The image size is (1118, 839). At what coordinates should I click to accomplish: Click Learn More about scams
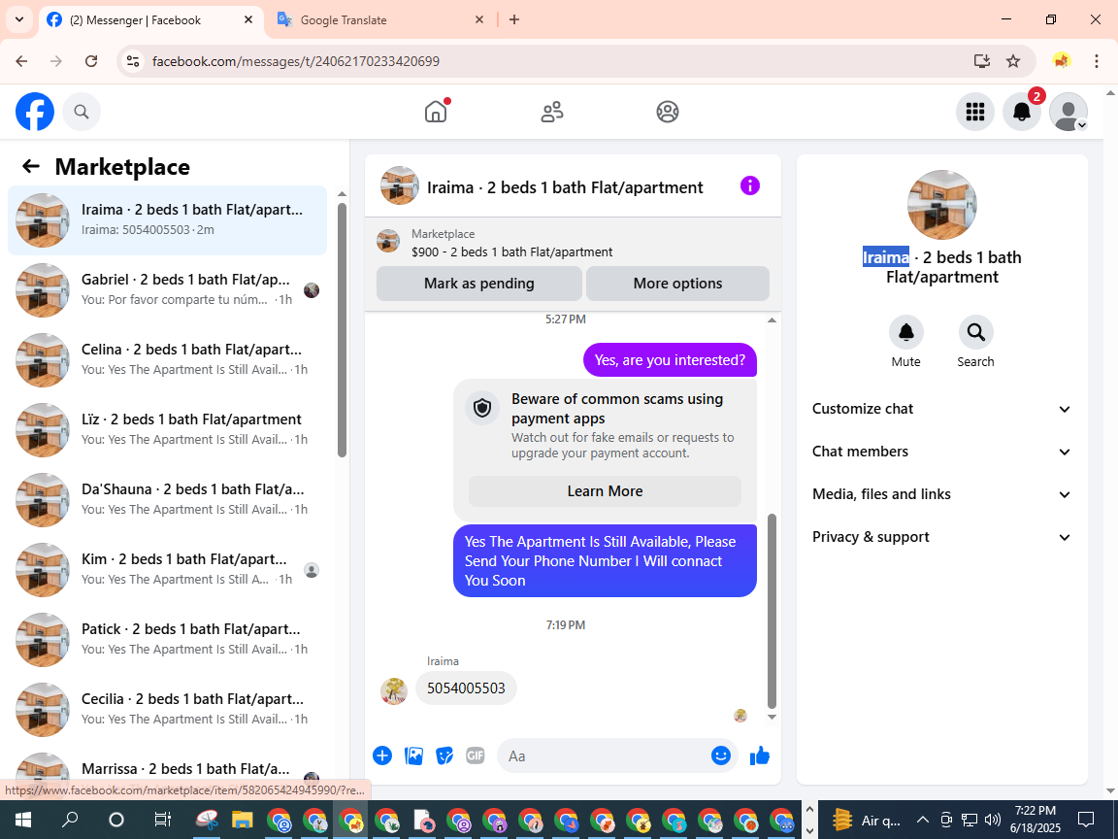605,490
